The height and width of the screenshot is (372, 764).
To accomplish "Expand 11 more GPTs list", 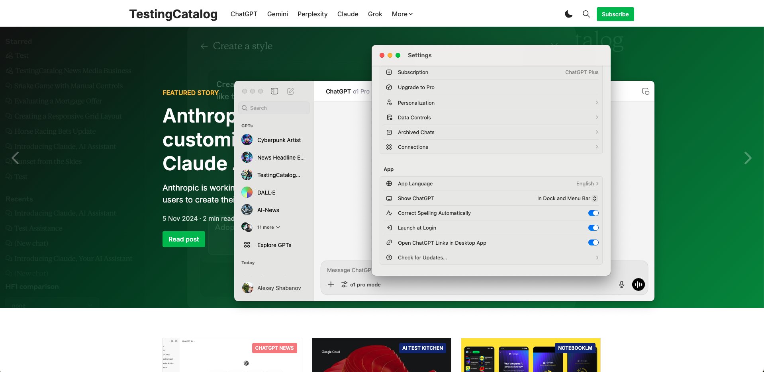I will 268,227.
